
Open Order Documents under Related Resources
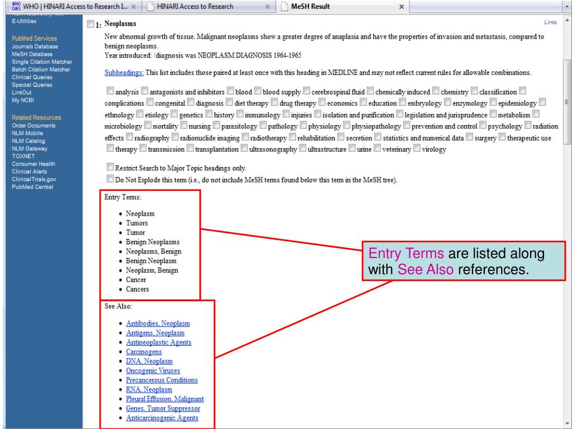pos(34,126)
